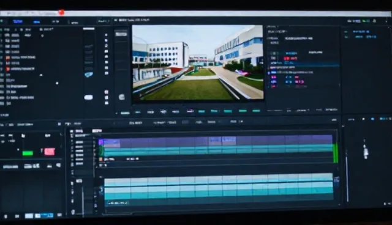
Task: Select the small violet clip at the timeline start
Action: click(100, 142)
